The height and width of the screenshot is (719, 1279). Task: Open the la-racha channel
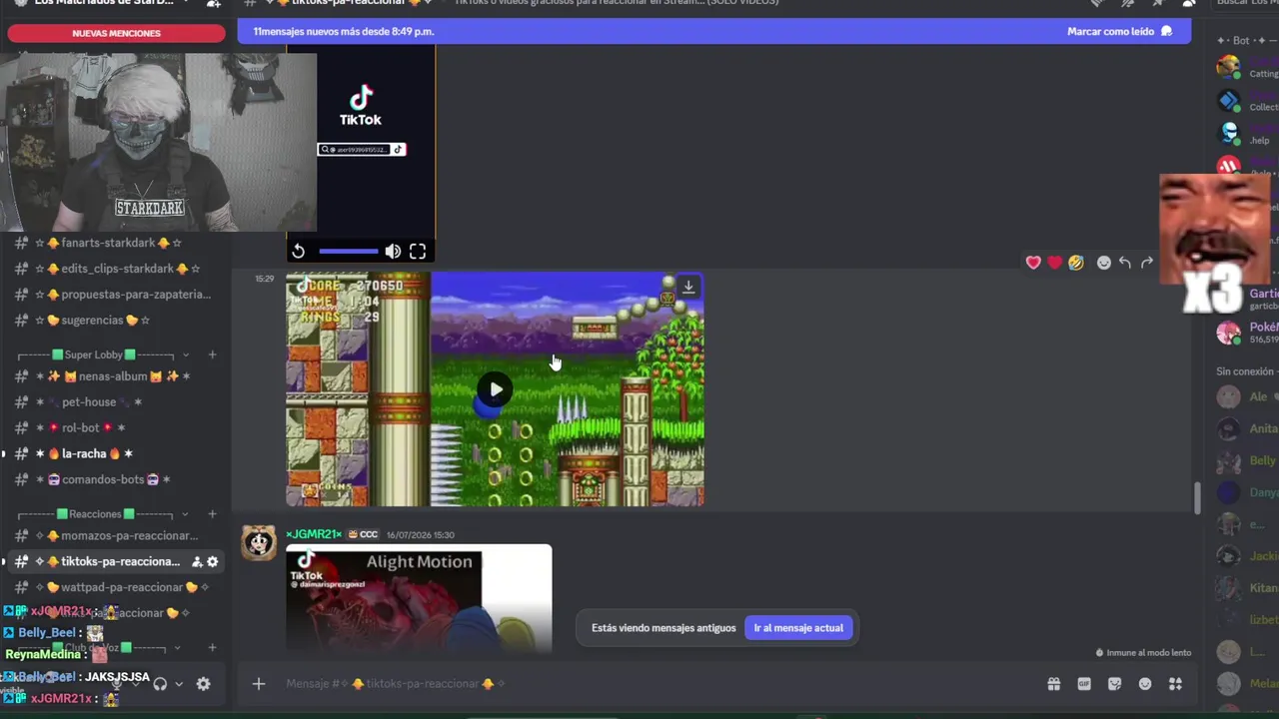tap(116, 453)
